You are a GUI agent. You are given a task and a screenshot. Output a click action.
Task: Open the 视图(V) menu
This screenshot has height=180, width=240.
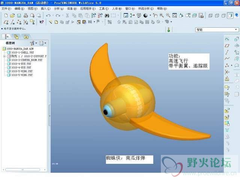point(33,9)
